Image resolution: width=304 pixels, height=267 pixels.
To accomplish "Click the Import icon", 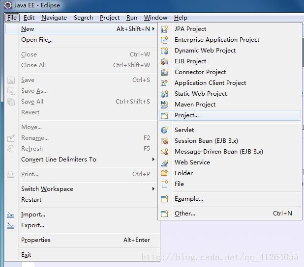I will pos(11,215).
